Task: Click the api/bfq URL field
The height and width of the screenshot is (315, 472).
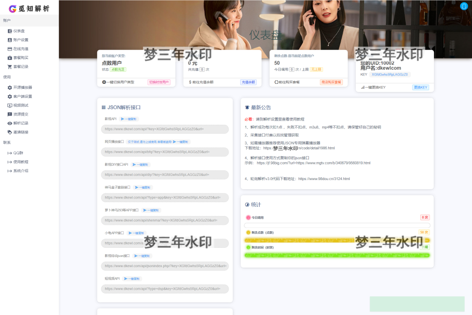Action: pos(165,152)
